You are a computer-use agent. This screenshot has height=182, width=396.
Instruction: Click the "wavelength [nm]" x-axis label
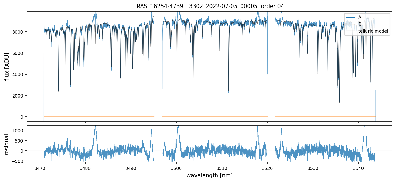pos(209,175)
